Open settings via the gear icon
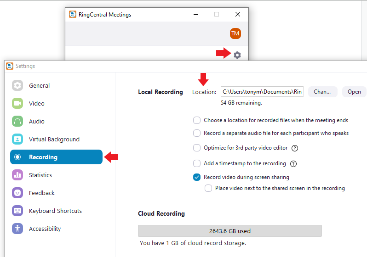 237,55
